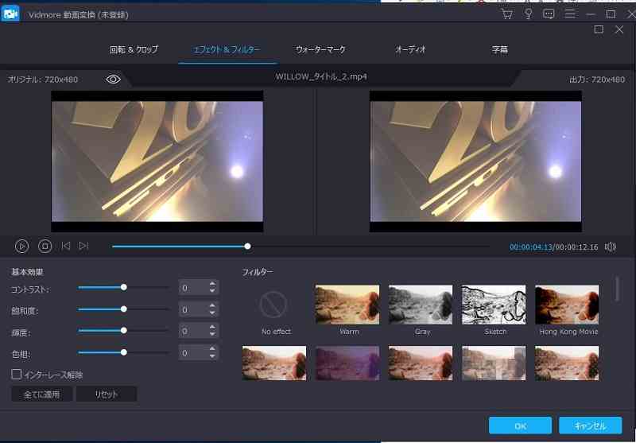
Task: Increase 輝度 value with up arrow
Action: (x=212, y=326)
